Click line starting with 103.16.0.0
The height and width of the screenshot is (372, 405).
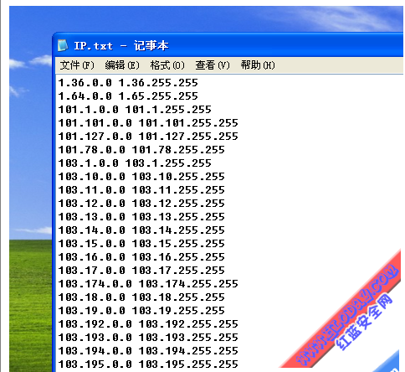(141, 257)
